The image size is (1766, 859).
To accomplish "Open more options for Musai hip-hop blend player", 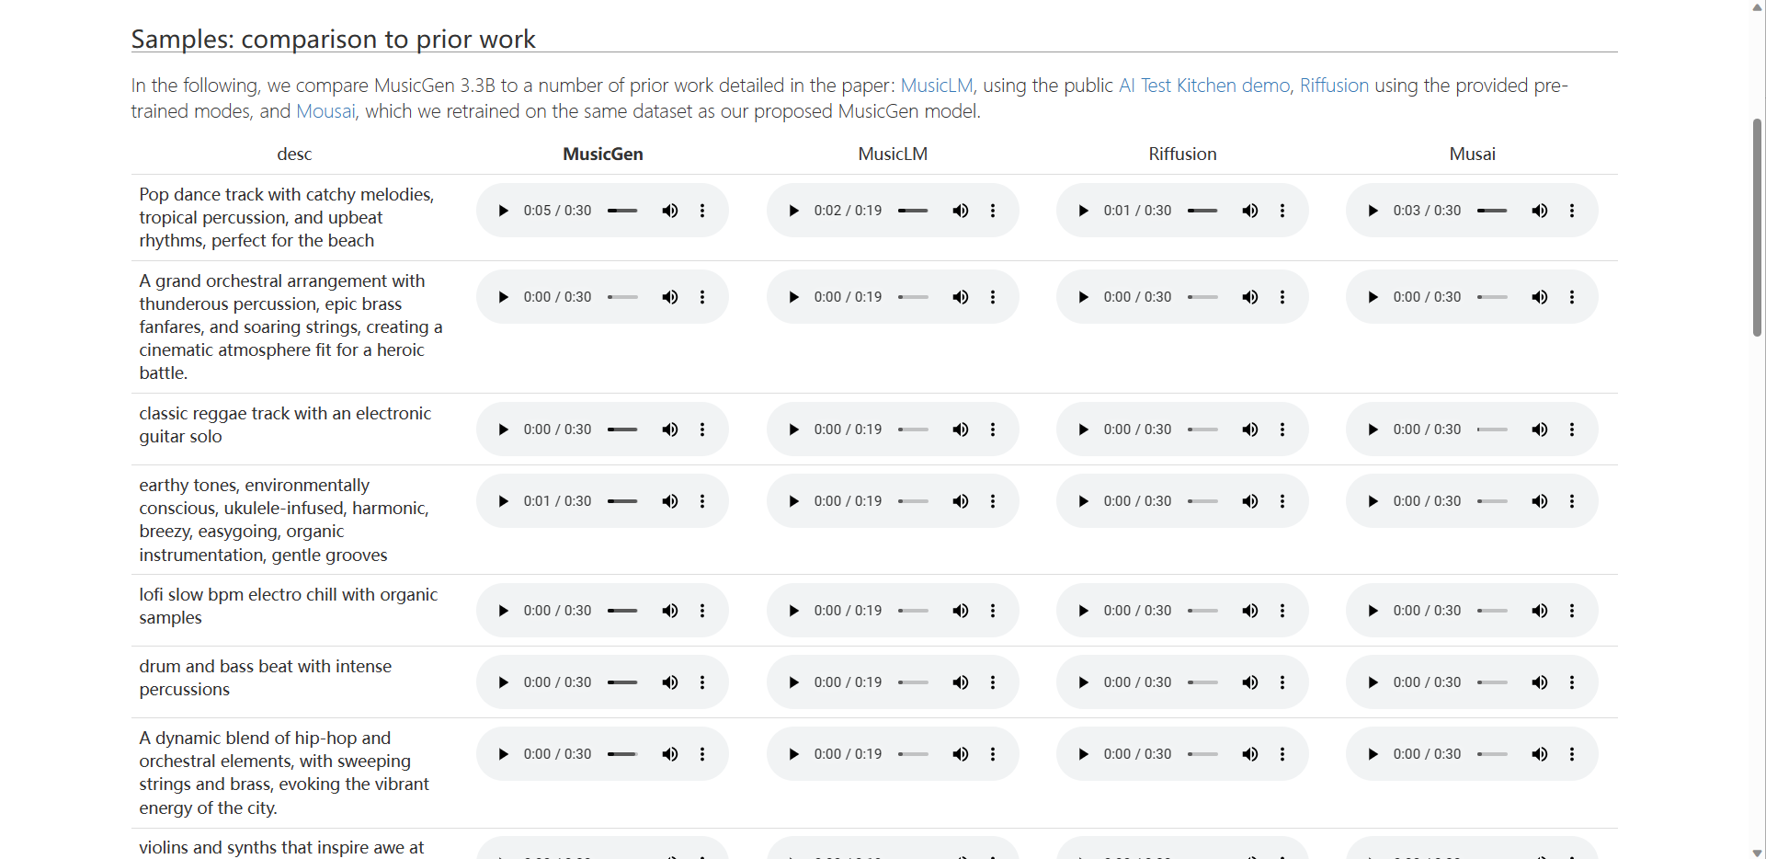I will 1572,754.
